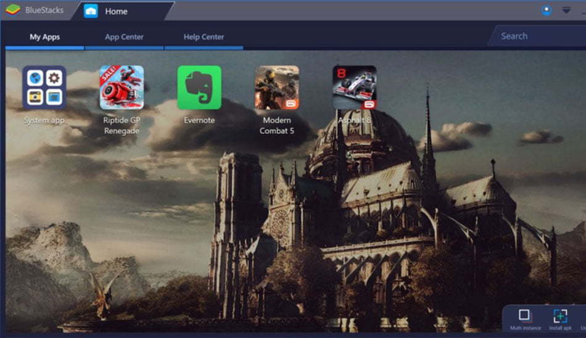Click the Home tab house icon
The width and height of the screenshot is (586, 338).
91,11
